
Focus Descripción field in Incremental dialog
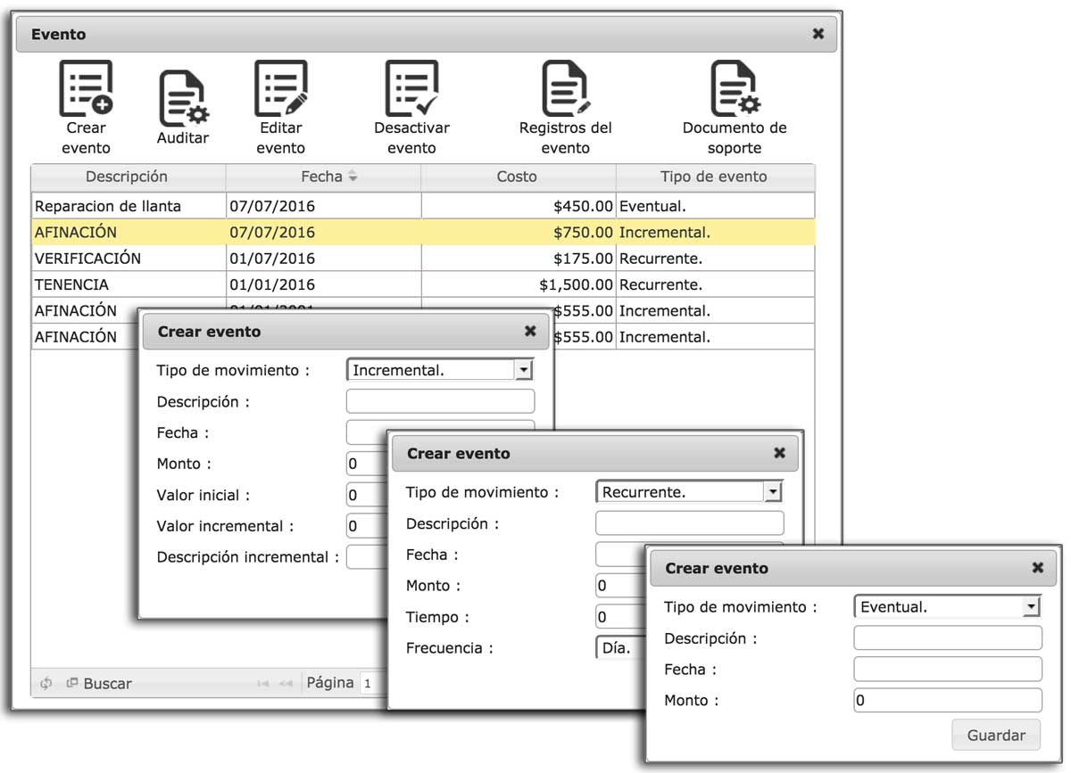tap(440, 401)
